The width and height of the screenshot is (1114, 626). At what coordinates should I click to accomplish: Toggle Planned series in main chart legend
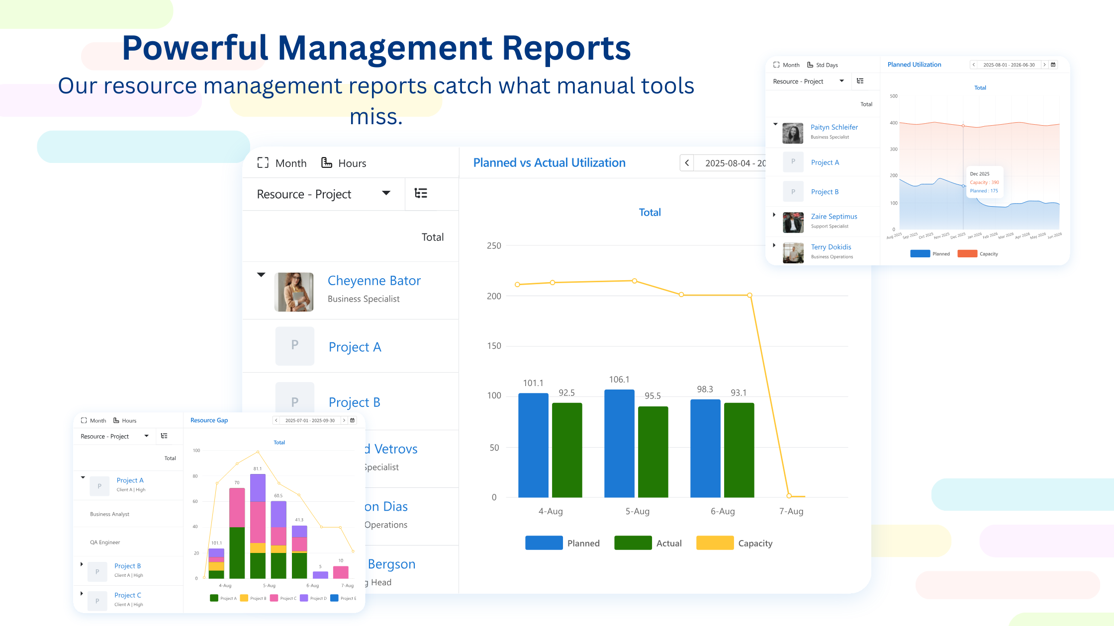coord(544,543)
